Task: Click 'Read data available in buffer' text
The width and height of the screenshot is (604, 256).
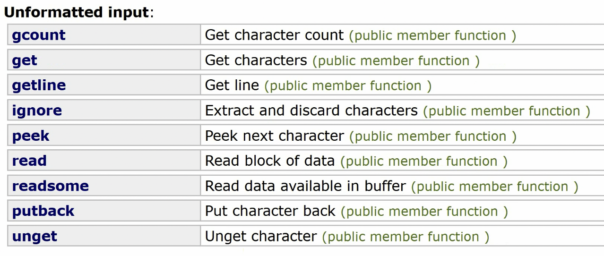Action: [305, 186]
